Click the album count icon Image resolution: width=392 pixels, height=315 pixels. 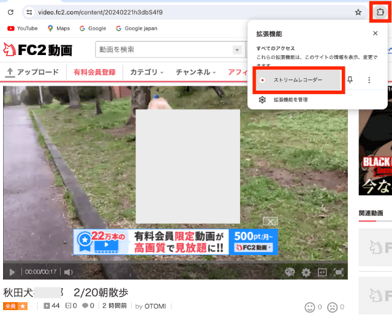point(68,305)
